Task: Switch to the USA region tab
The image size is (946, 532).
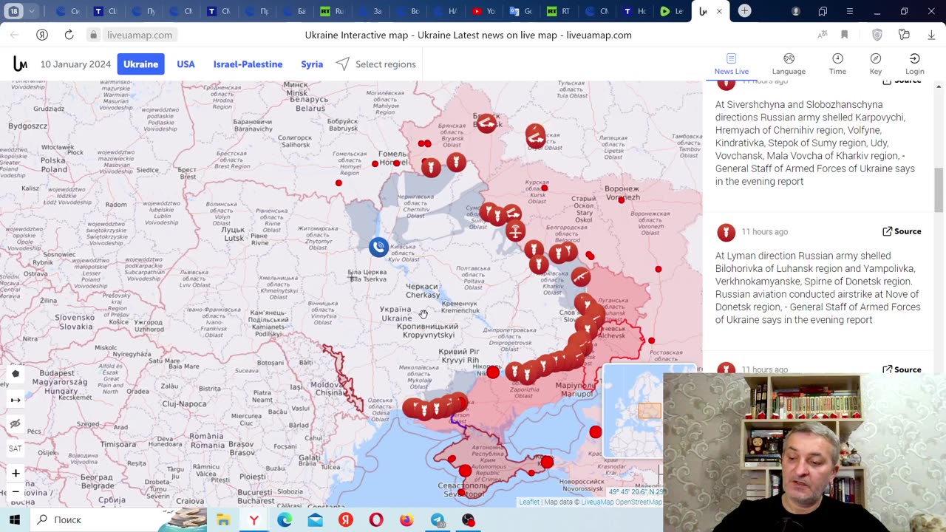Action: coord(186,64)
